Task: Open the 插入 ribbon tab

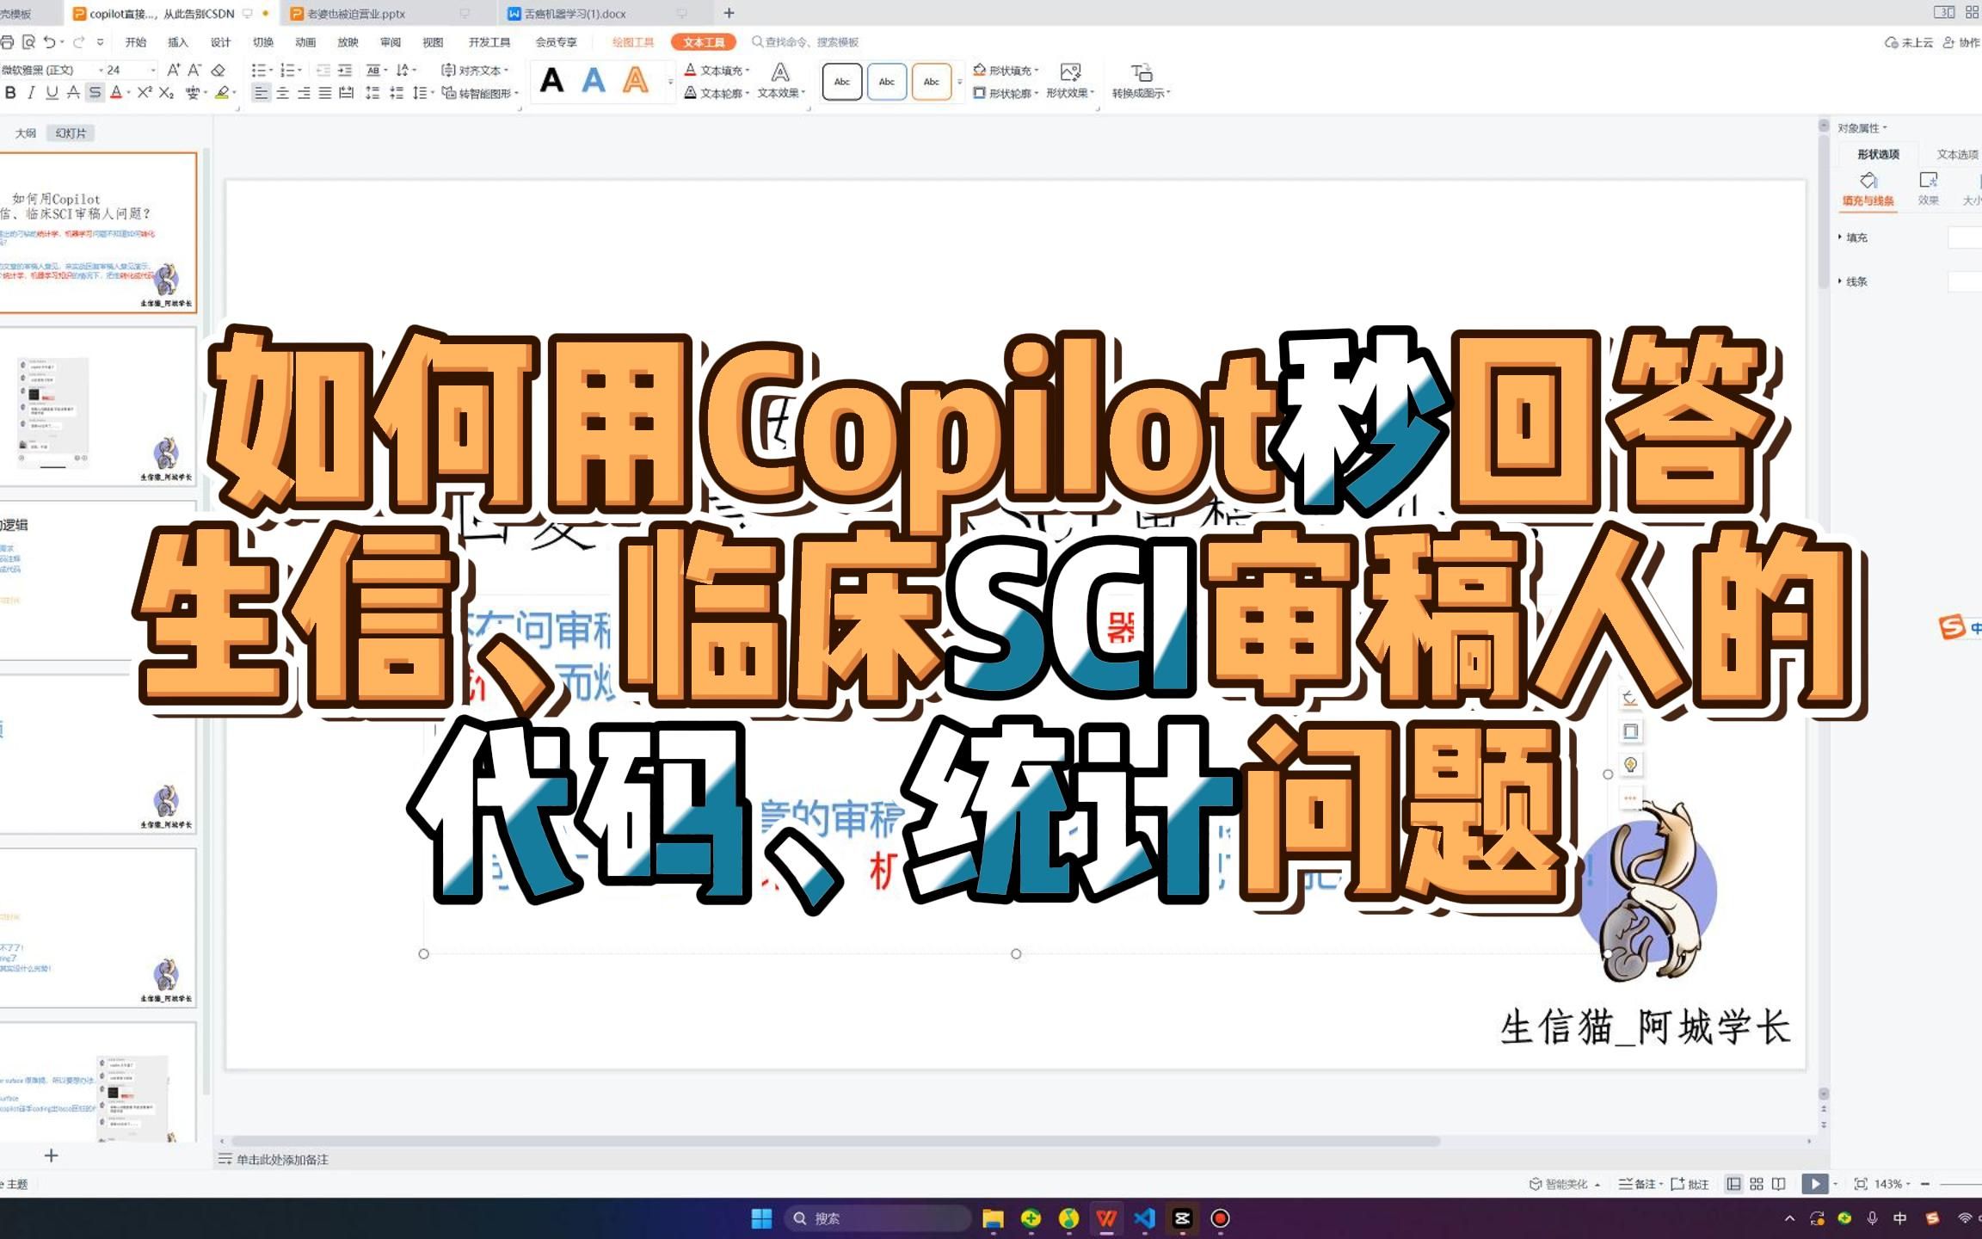Action: coord(177,41)
